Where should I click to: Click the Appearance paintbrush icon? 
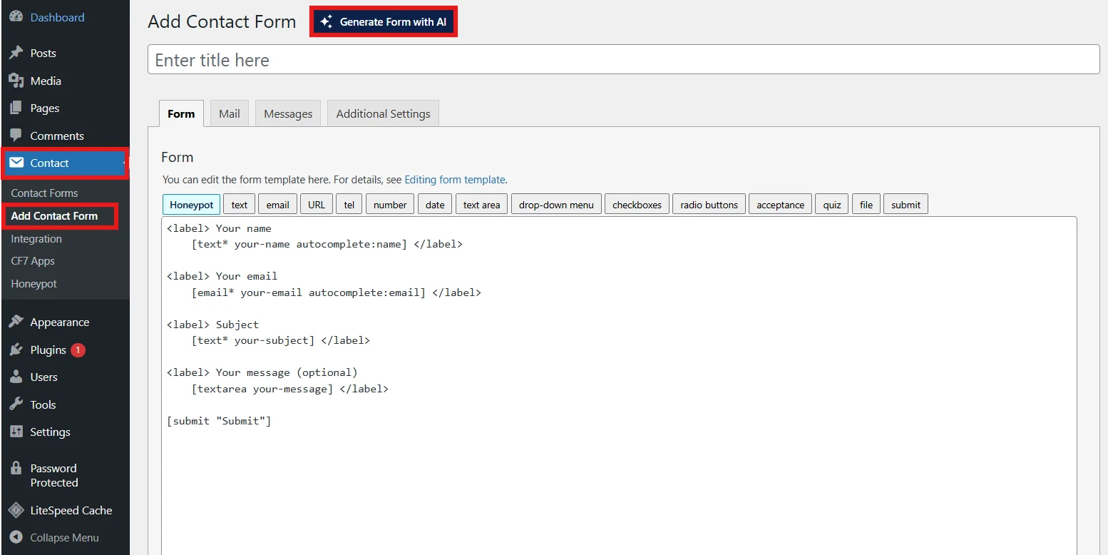16,322
